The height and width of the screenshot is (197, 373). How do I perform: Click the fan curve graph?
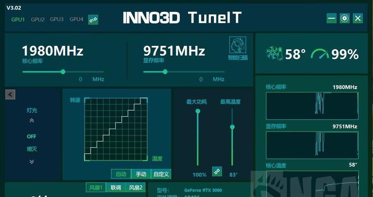tap(116, 129)
